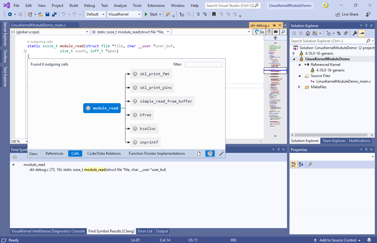Collapse the Source Files folder
377x243 pixels.
(x=299, y=76)
